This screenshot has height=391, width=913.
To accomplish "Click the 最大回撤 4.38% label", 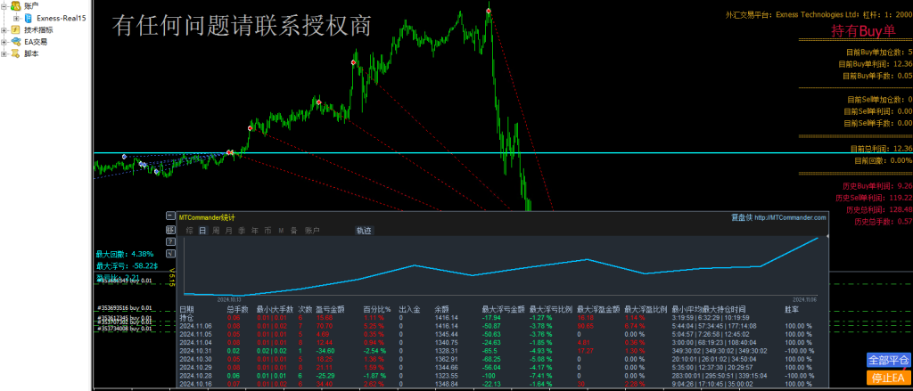I will tap(125, 254).
